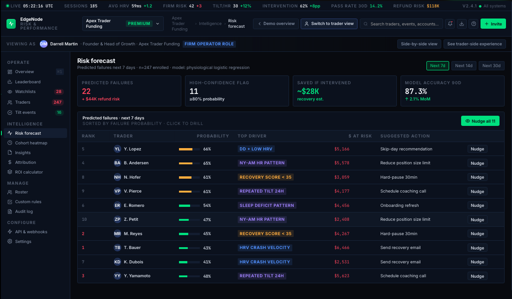The image size is (512, 299).
Task: Click the High-Confidence Flag card
Action: click(x=237, y=91)
